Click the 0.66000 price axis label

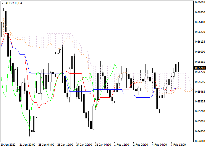coord(200,52)
